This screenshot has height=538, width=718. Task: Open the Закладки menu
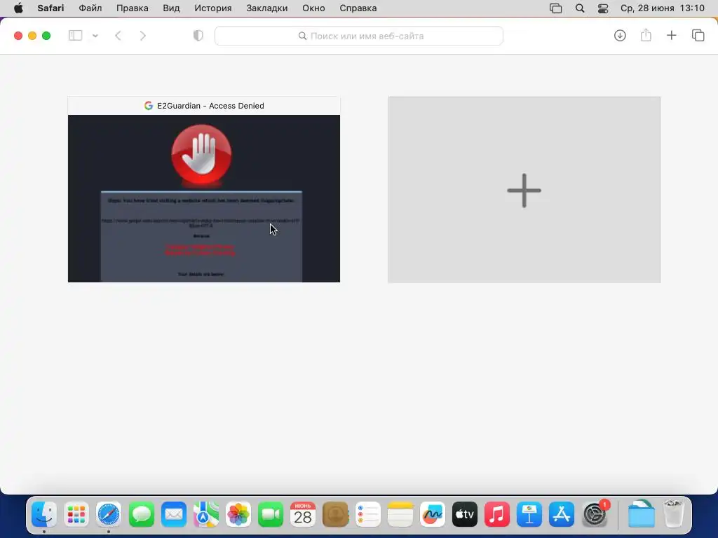pos(267,8)
